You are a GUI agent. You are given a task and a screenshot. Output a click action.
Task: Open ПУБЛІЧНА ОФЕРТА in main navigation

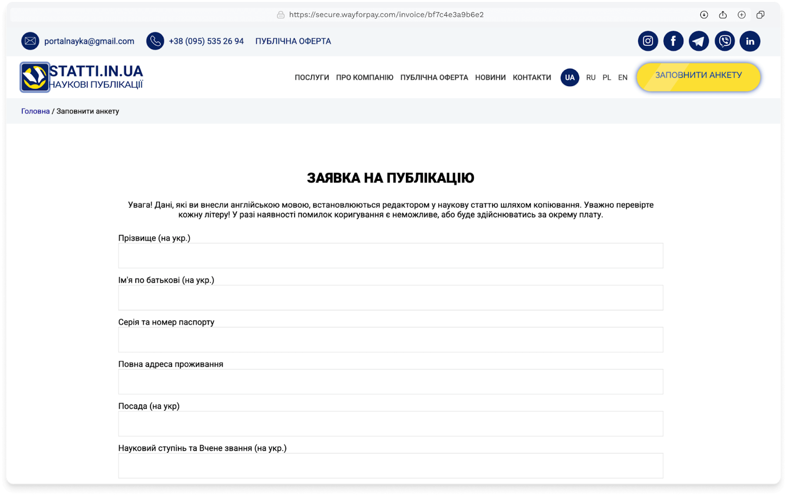(x=434, y=78)
